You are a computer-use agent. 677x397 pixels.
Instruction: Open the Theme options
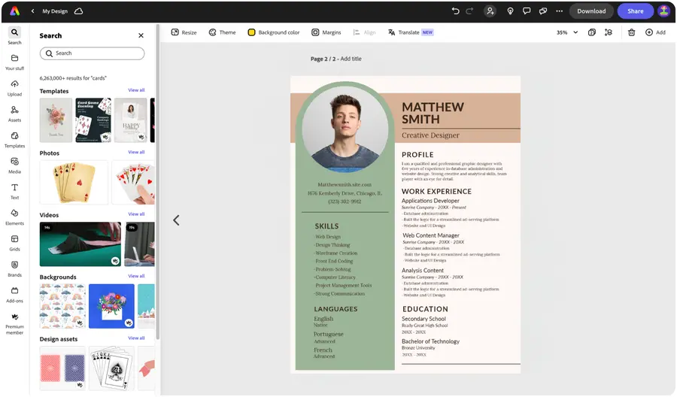click(223, 32)
